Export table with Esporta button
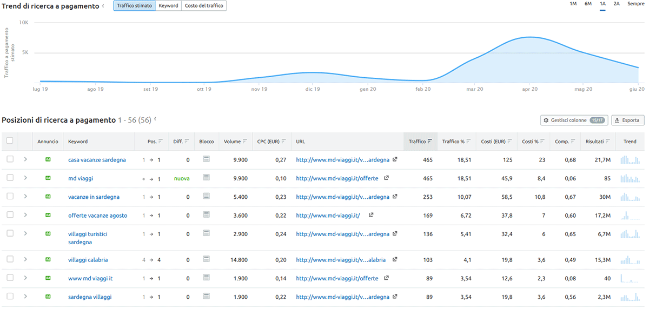The width and height of the screenshot is (649, 309). tap(628, 120)
